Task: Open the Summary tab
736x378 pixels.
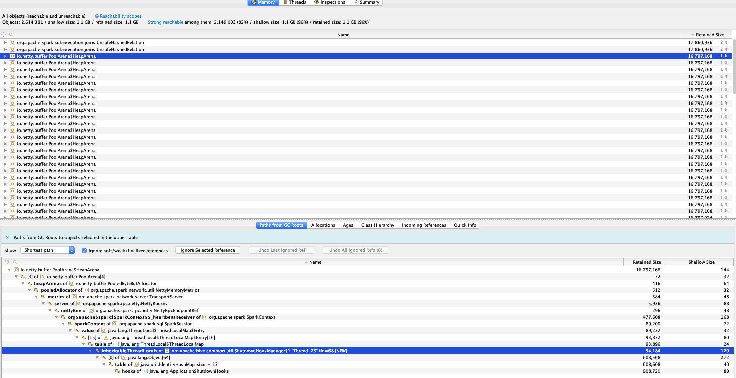Action: tap(366, 2)
